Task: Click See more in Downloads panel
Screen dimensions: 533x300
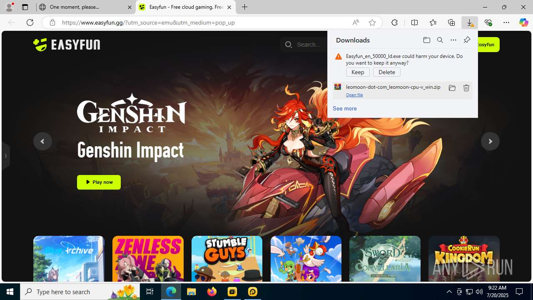Action: (344, 108)
